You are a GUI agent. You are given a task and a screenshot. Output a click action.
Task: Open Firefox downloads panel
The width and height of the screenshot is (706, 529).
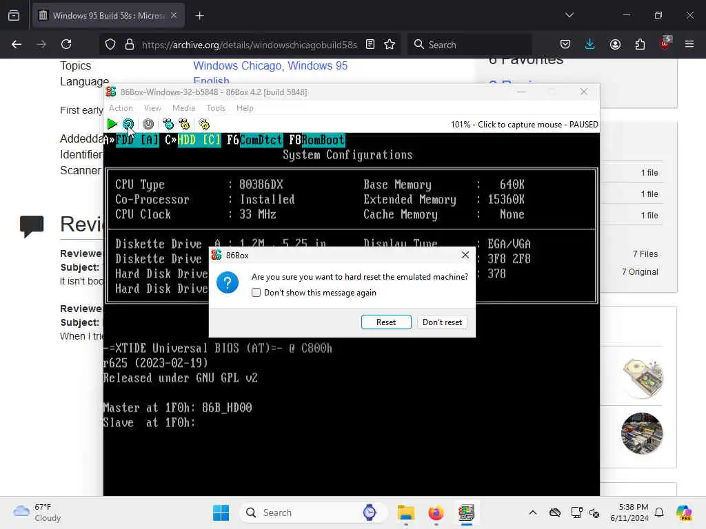coord(590,44)
